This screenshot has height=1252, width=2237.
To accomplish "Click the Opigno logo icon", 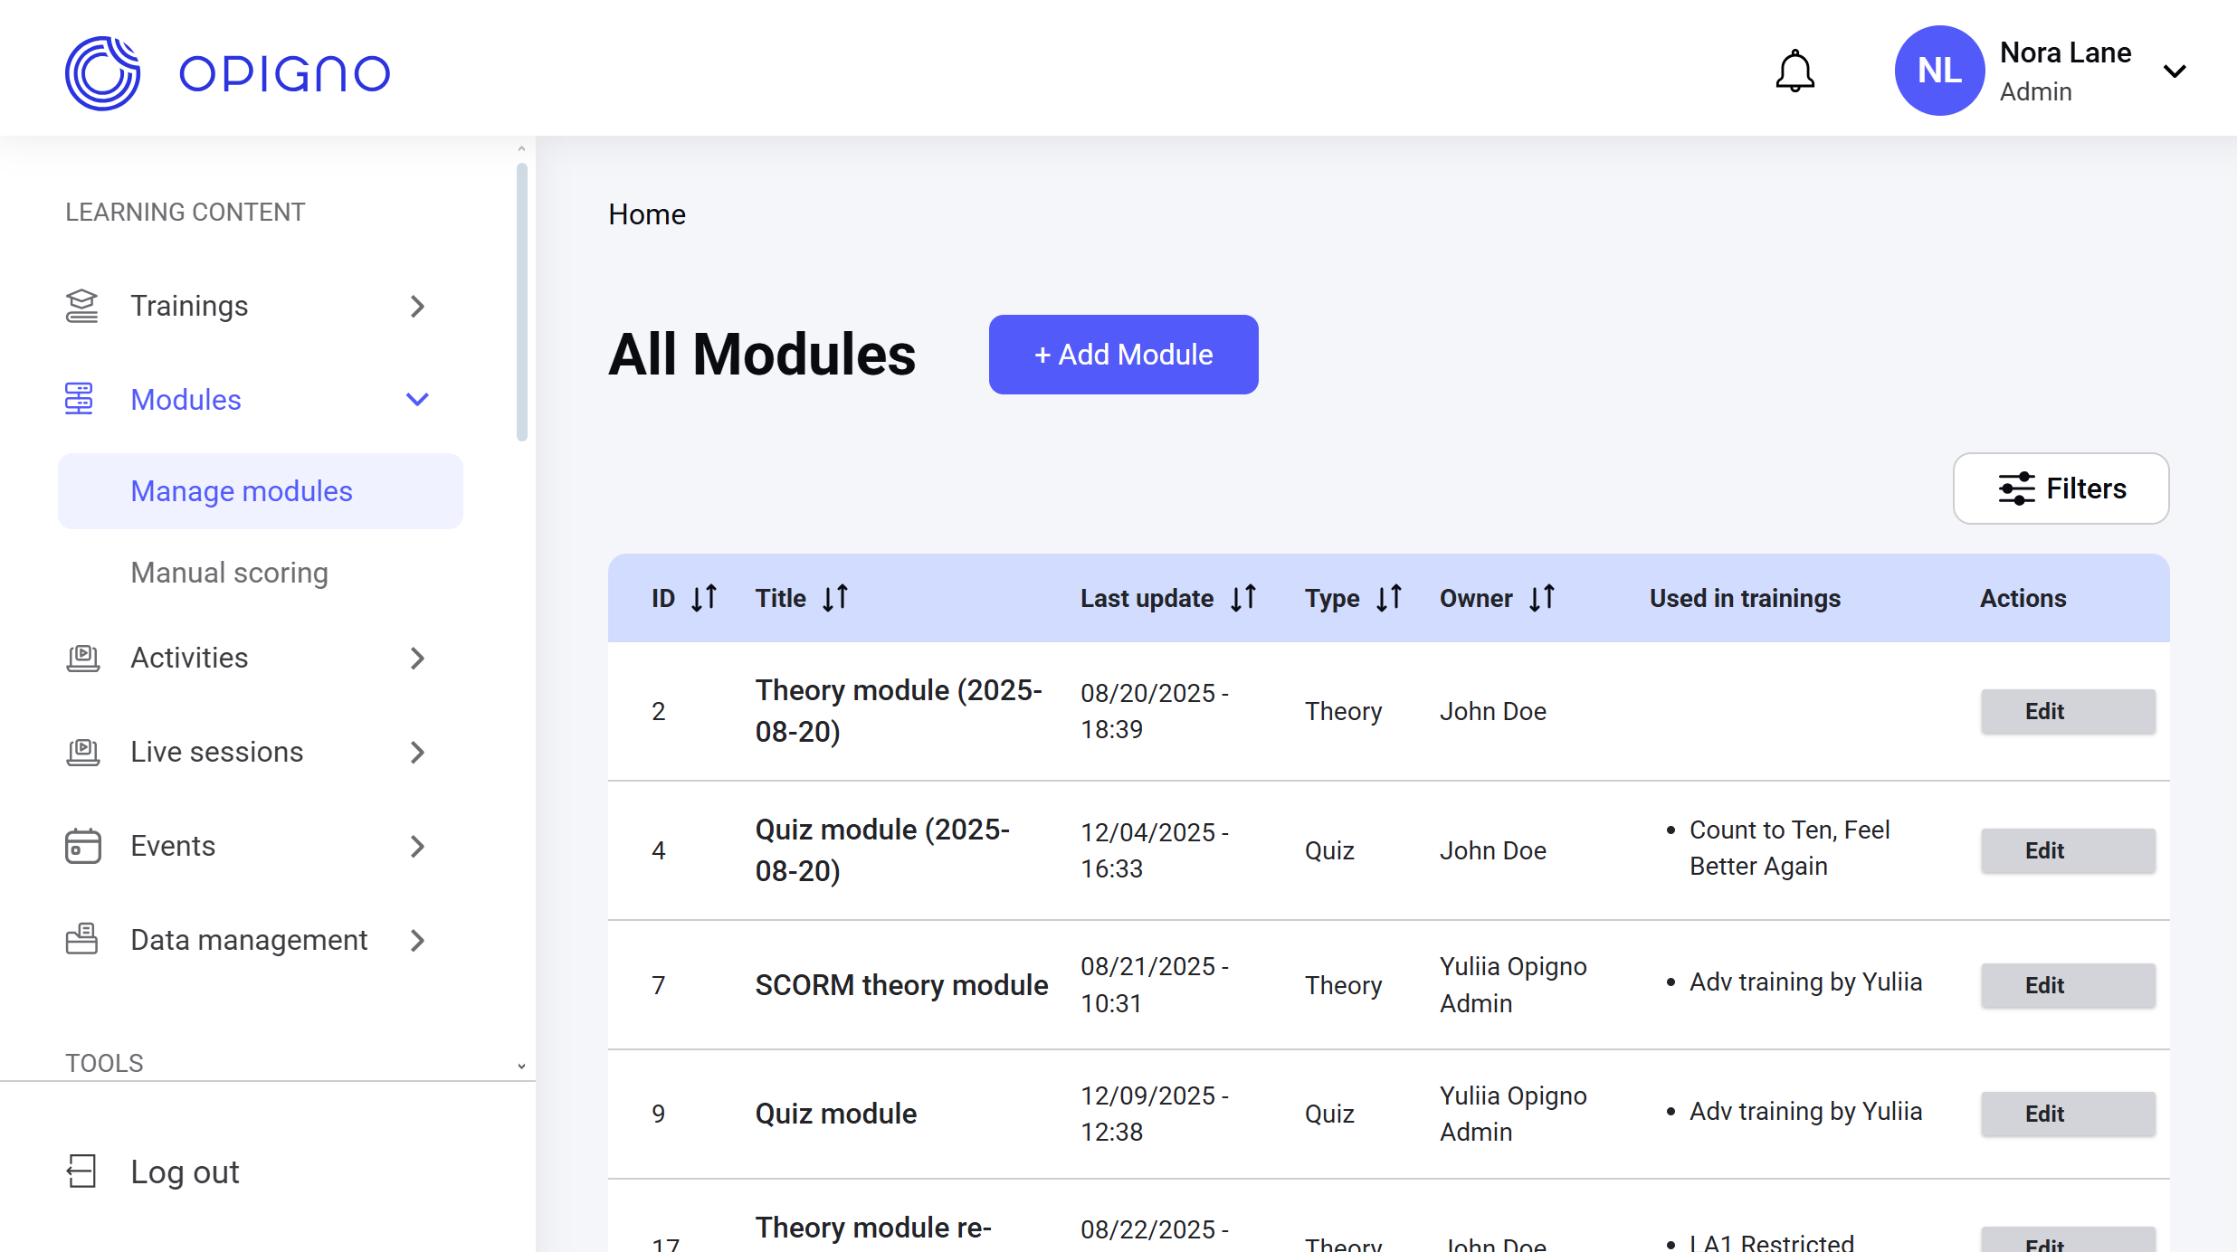I will click(x=102, y=72).
